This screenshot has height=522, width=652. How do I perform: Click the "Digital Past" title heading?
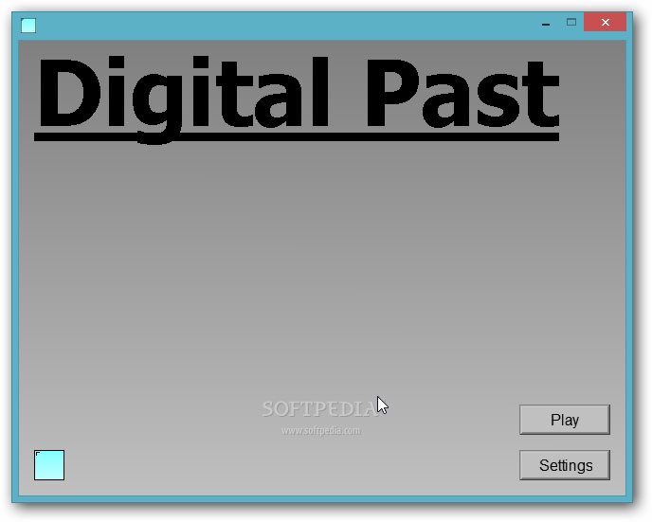coord(297,99)
